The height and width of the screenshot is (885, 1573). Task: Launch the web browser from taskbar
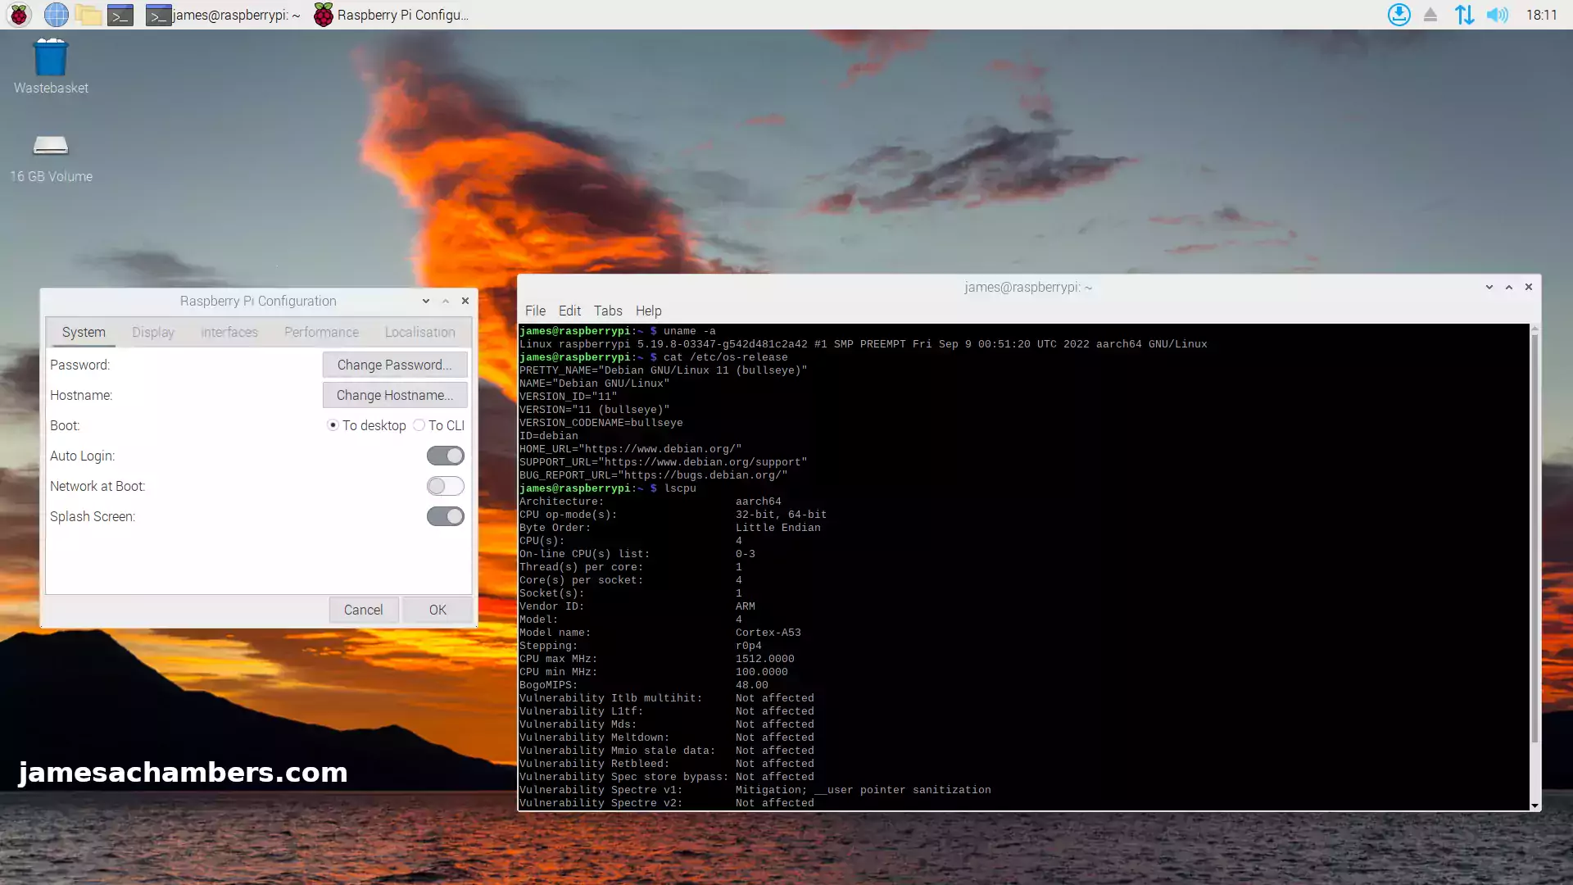pyautogui.click(x=56, y=15)
